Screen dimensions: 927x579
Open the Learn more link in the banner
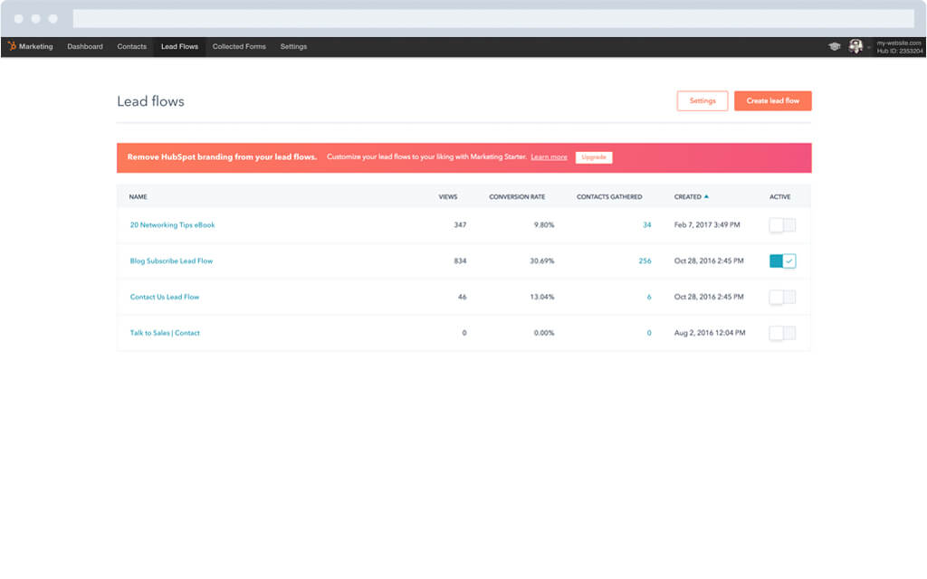click(550, 157)
